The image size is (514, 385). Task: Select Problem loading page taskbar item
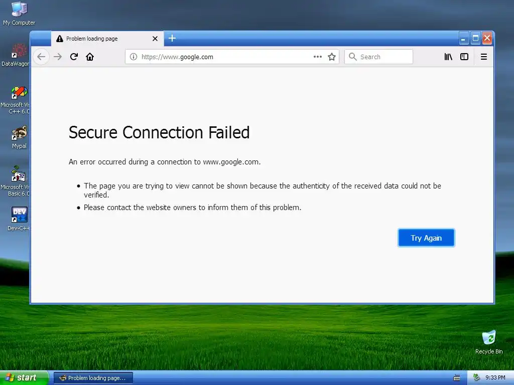[x=93, y=378]
